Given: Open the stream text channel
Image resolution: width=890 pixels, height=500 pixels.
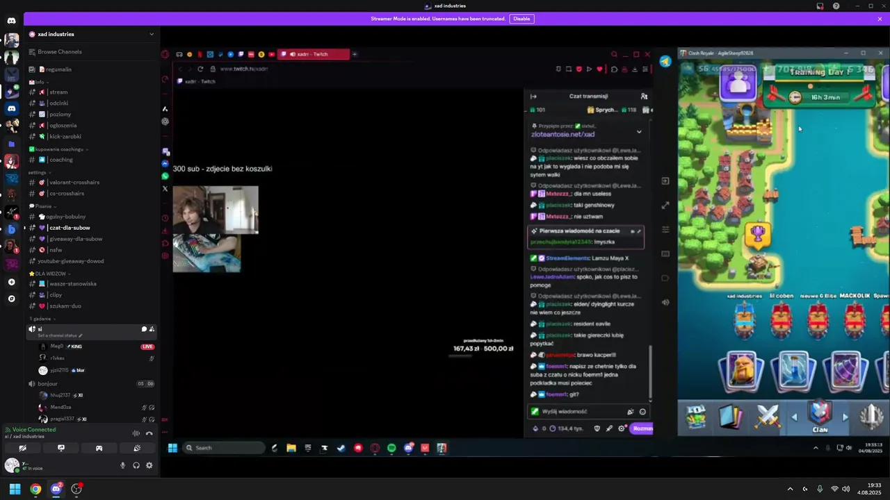Looking at the screenshot, I should coord(58,92).
